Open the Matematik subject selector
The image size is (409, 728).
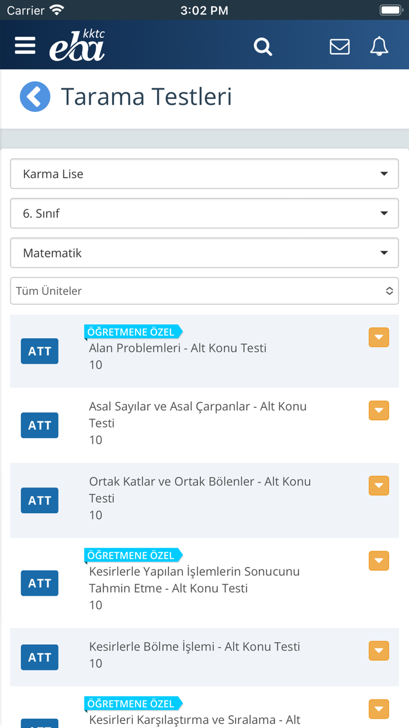(x=204, y=252)
